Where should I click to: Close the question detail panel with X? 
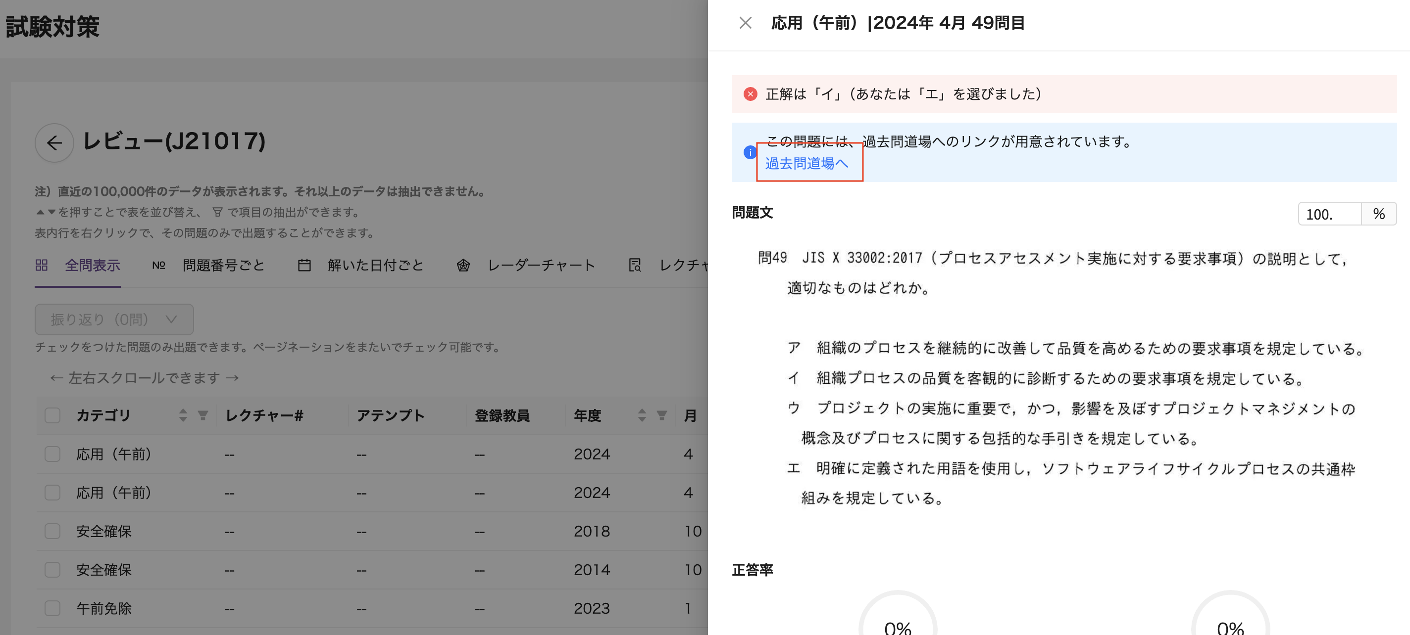(x=745, y=23)
